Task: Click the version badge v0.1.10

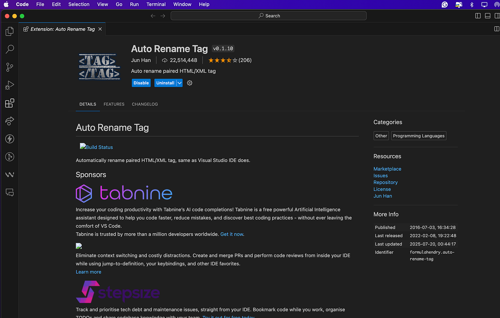Action: (x=223, y=49)
